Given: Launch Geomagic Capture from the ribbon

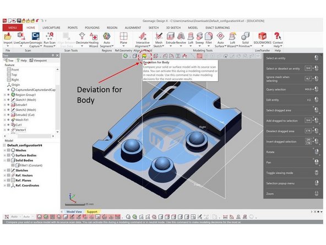Looking at the screenshot, I should point(36,40).
